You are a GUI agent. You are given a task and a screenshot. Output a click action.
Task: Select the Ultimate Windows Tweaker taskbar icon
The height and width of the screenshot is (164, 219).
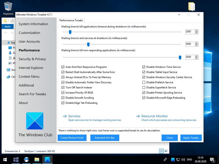(47, 160)
